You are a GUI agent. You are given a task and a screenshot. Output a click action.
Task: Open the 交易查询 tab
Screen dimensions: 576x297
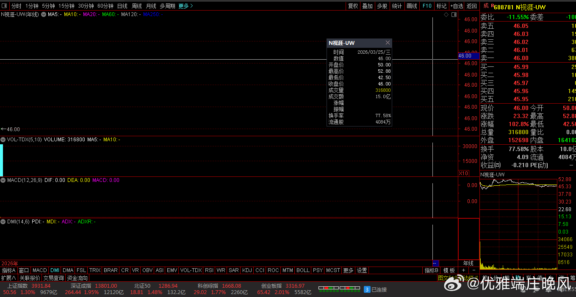tap(54, 278)
